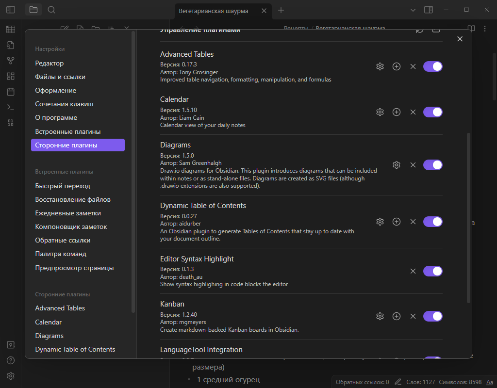The width and height of the screenshot is (497, 388).
Task: Toggle the left sidebar panel icon
Action: (11, 10)
